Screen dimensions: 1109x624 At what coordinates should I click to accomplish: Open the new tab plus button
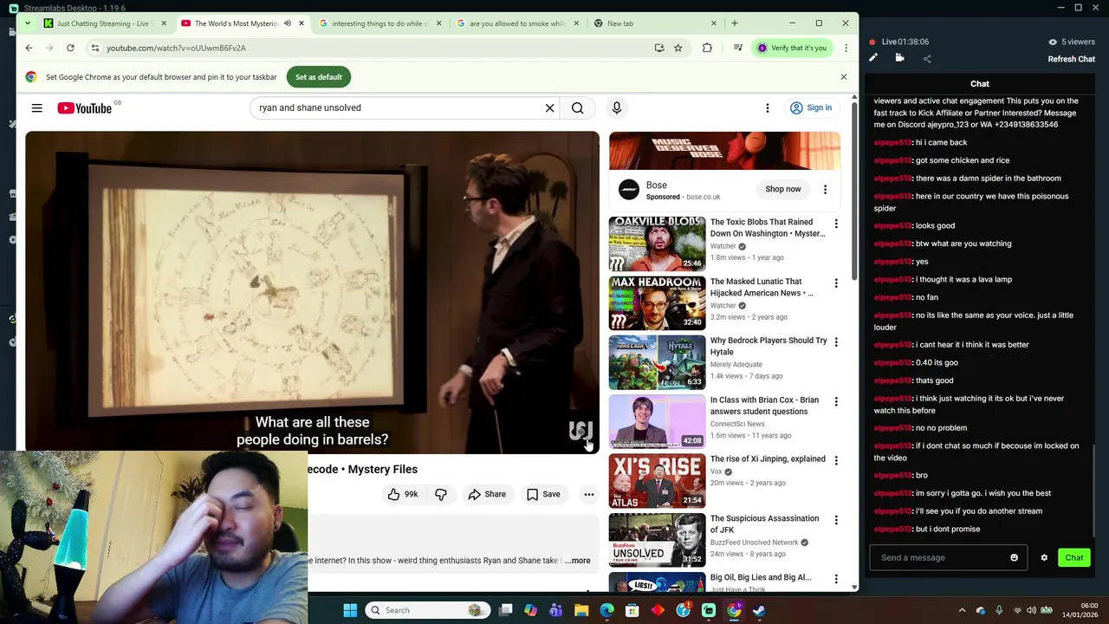(x=735, y=23)
